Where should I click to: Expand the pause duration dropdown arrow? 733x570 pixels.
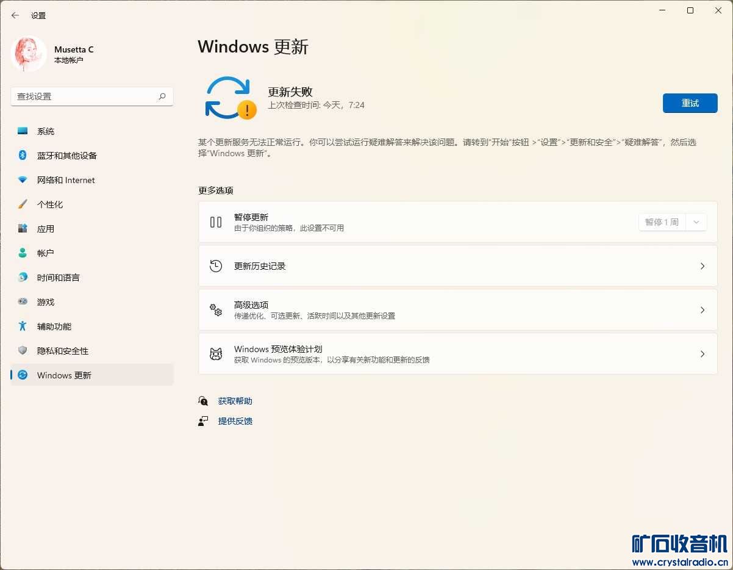696,222
